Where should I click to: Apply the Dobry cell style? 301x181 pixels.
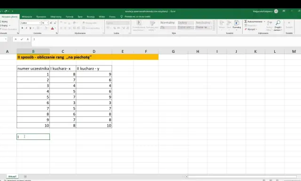tap(186, 23)
